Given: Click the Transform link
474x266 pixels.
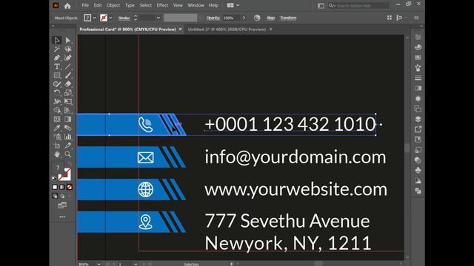Looking at the screenshot, I should pyautogui.click(x=288, y=18).
